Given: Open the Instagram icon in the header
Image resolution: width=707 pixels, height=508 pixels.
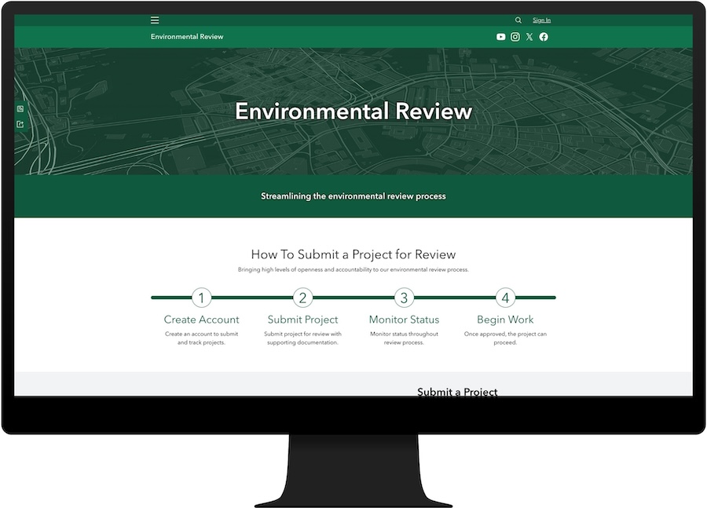Looking at the screenshot, I should 515,36.
